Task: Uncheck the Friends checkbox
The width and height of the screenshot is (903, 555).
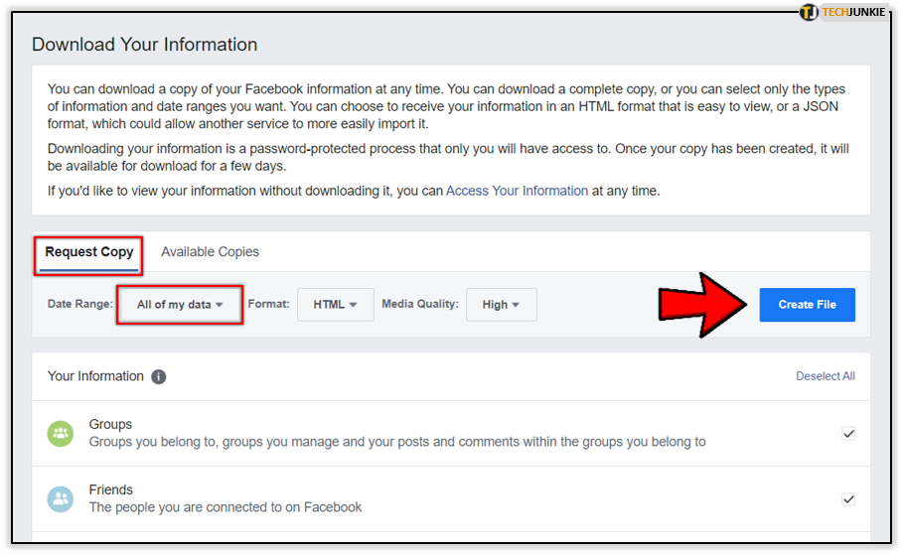Action: click(x=848, y=499)
